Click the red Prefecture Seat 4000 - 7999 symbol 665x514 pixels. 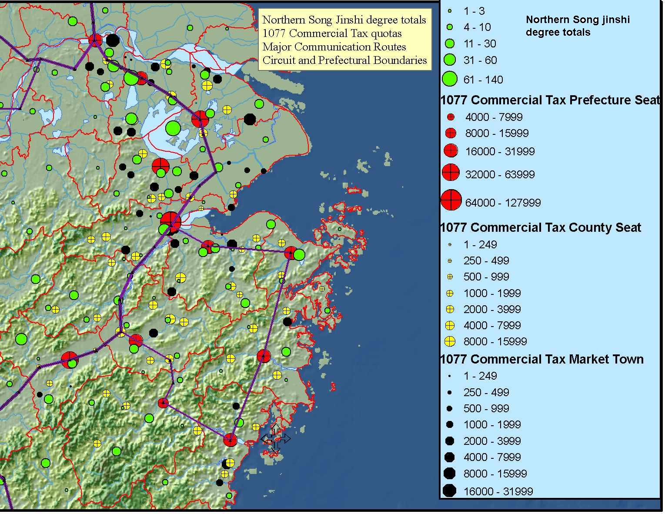[x=451, y=117]
